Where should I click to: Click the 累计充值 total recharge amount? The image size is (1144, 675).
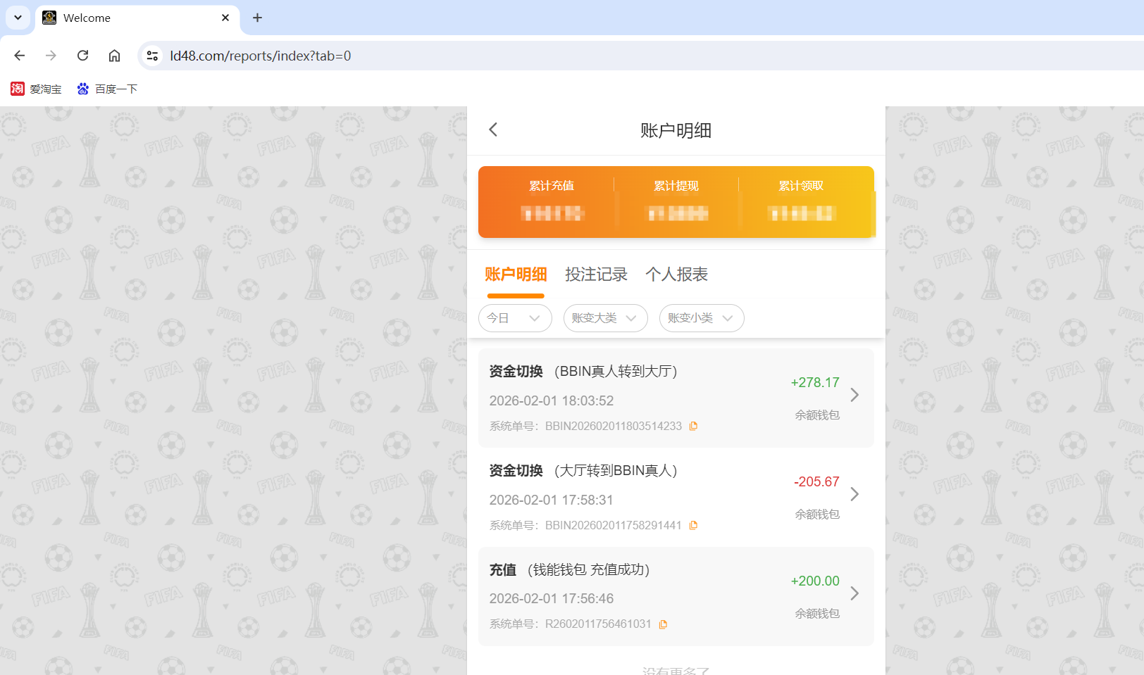click(x=552, y=213)
